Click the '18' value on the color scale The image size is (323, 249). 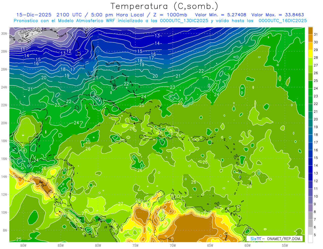(x=316, y=135)
